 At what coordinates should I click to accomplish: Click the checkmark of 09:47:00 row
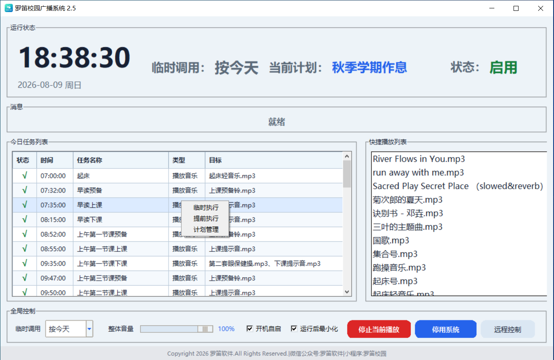[x=25, y=278]
